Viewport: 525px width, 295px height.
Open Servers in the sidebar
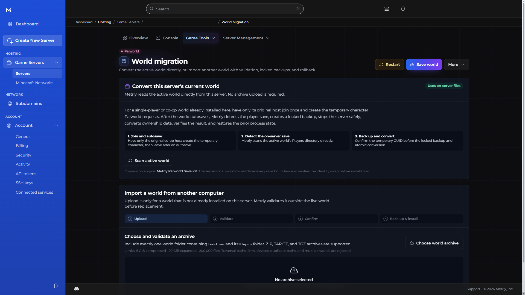click(x=37, y=73)
